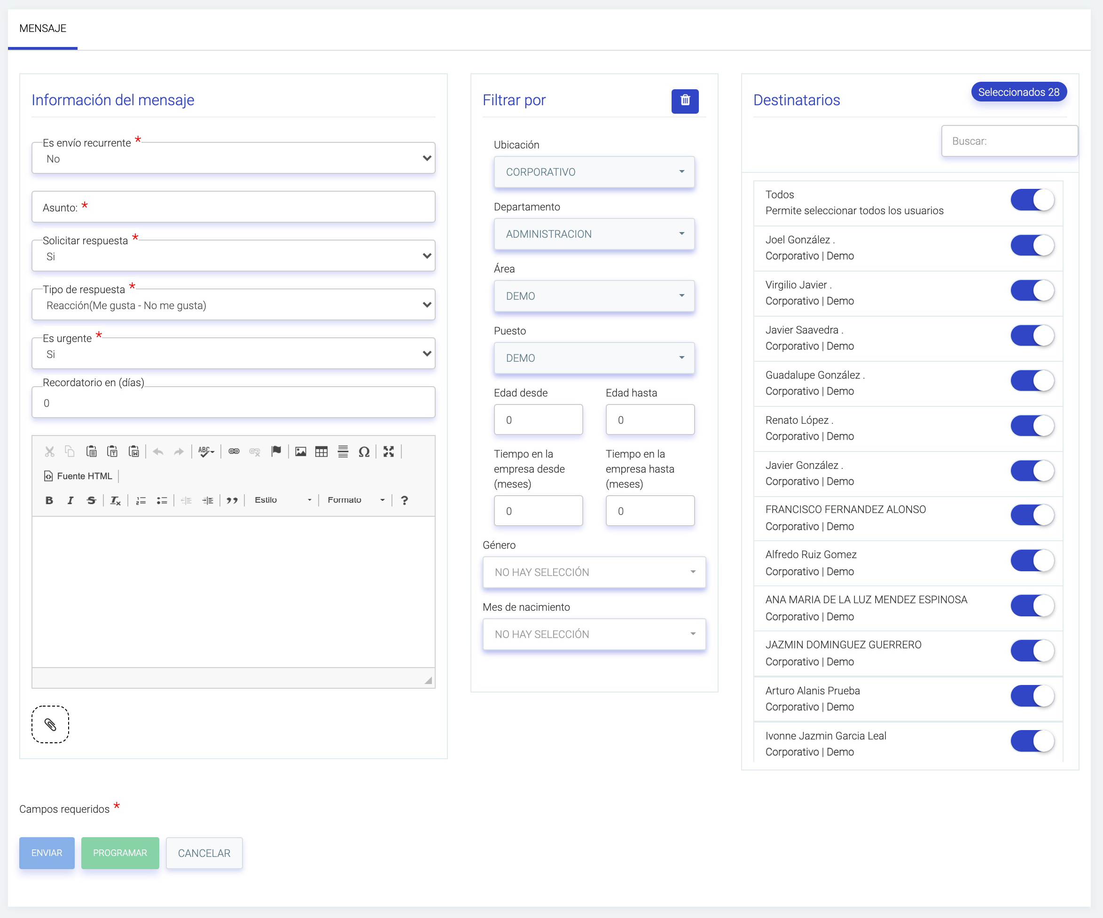Insert a numbered list
1103x918 pixels.
pyautogui.click(x=141, y=500)
